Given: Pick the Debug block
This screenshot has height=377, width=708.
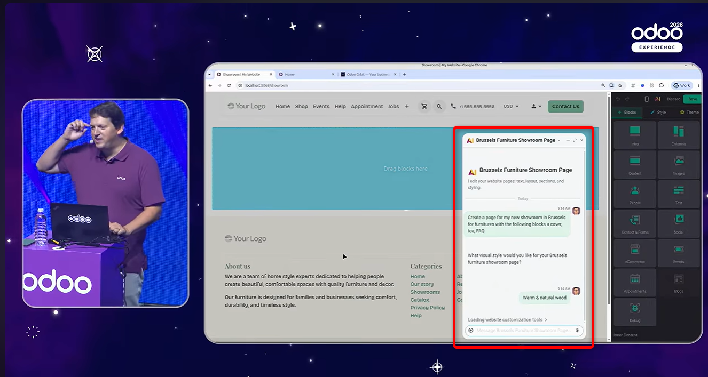Looking at the screenshot, I should [635, 311].
